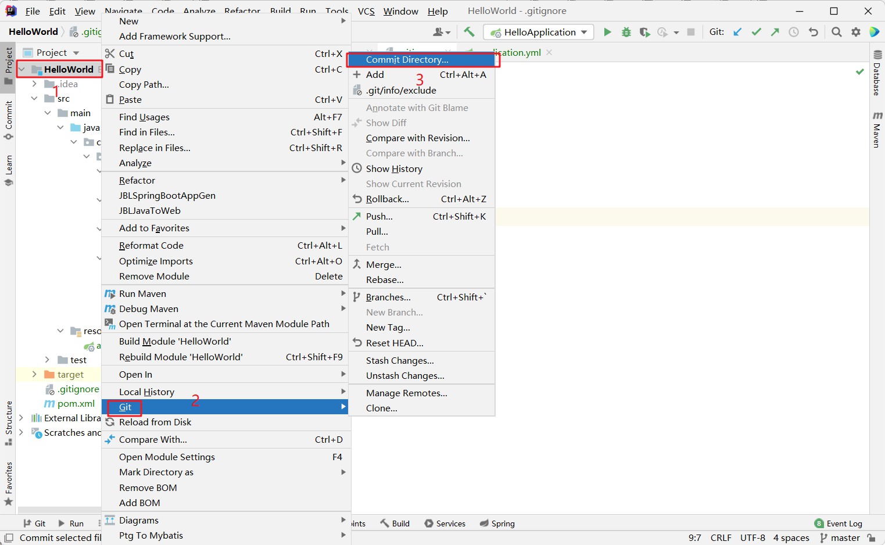
Task: Open the Favorites tool window
Action: [8, 483]
